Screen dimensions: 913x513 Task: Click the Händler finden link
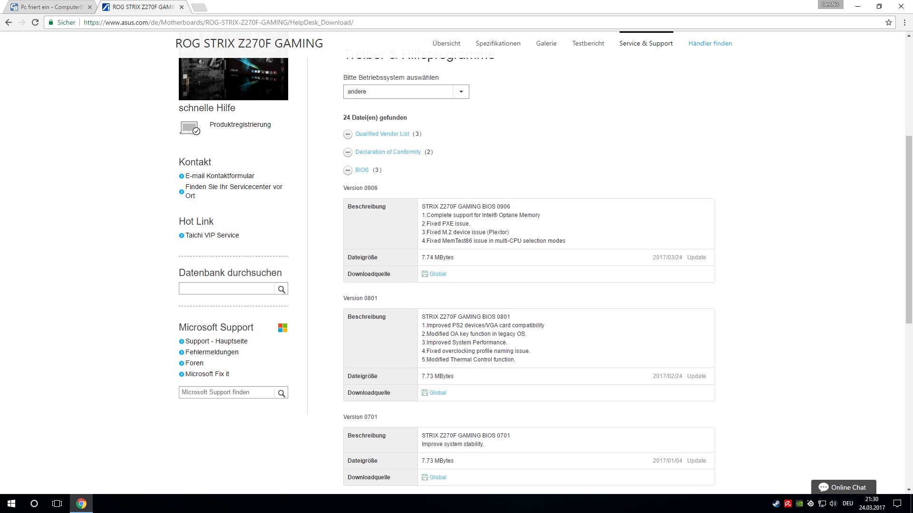[710, 43]
